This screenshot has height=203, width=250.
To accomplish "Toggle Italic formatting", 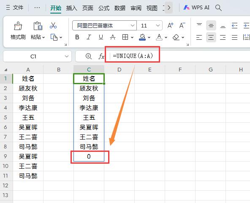I will tap(89, 37).
